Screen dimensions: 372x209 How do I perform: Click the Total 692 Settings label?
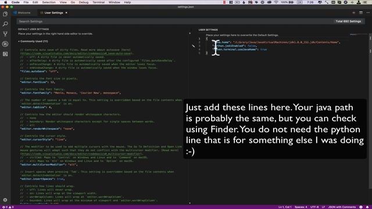click(348, 21)
